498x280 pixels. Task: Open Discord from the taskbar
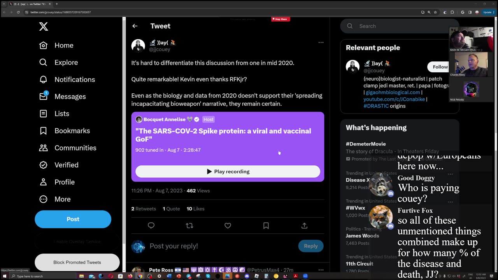247,276
